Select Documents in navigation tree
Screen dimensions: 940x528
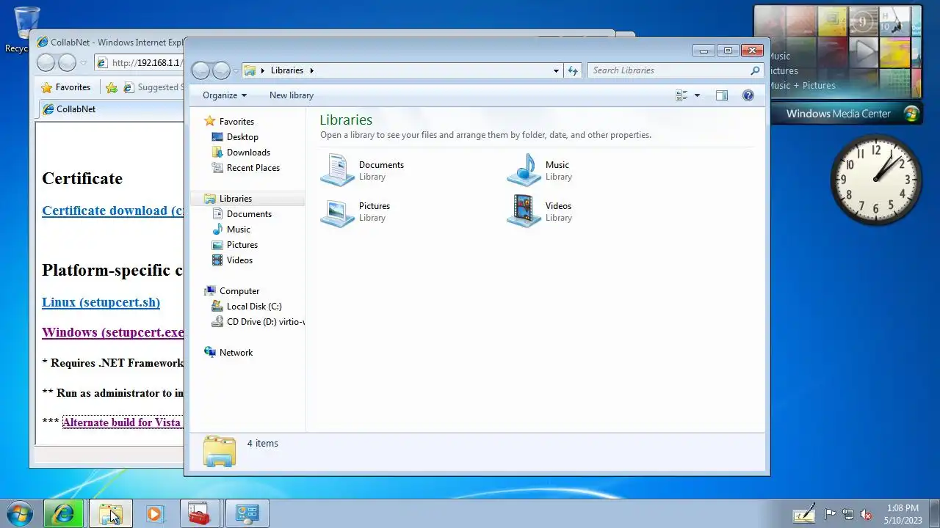click(x=249, y=214)
